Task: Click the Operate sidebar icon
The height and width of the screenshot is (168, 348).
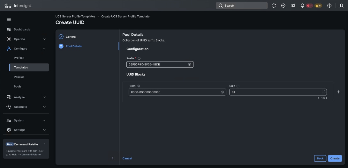Action: pos(9,39)
